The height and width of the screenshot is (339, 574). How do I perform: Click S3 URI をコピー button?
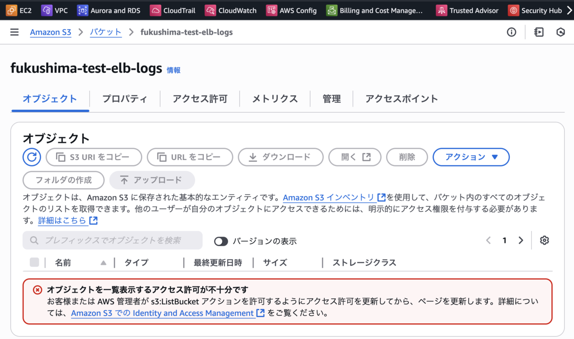coord(94,157)
